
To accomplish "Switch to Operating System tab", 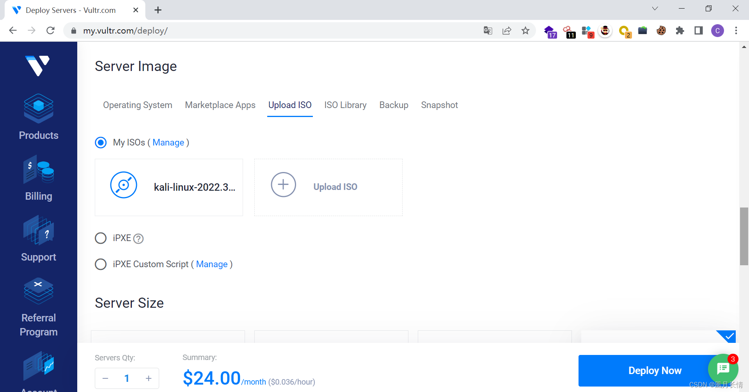I will pos(137,105).
